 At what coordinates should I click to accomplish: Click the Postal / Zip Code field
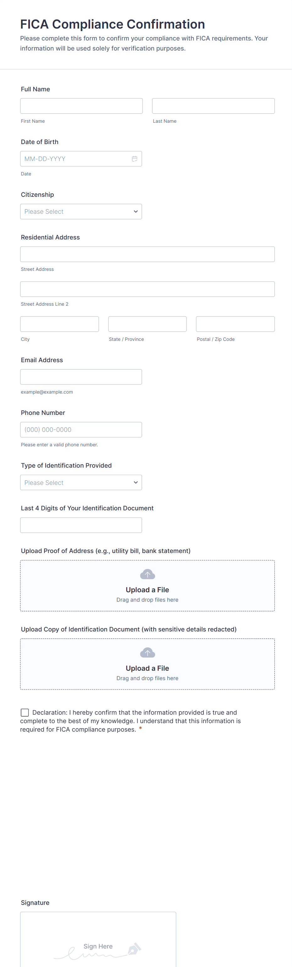pyautogui.click(x=235, y=324)
